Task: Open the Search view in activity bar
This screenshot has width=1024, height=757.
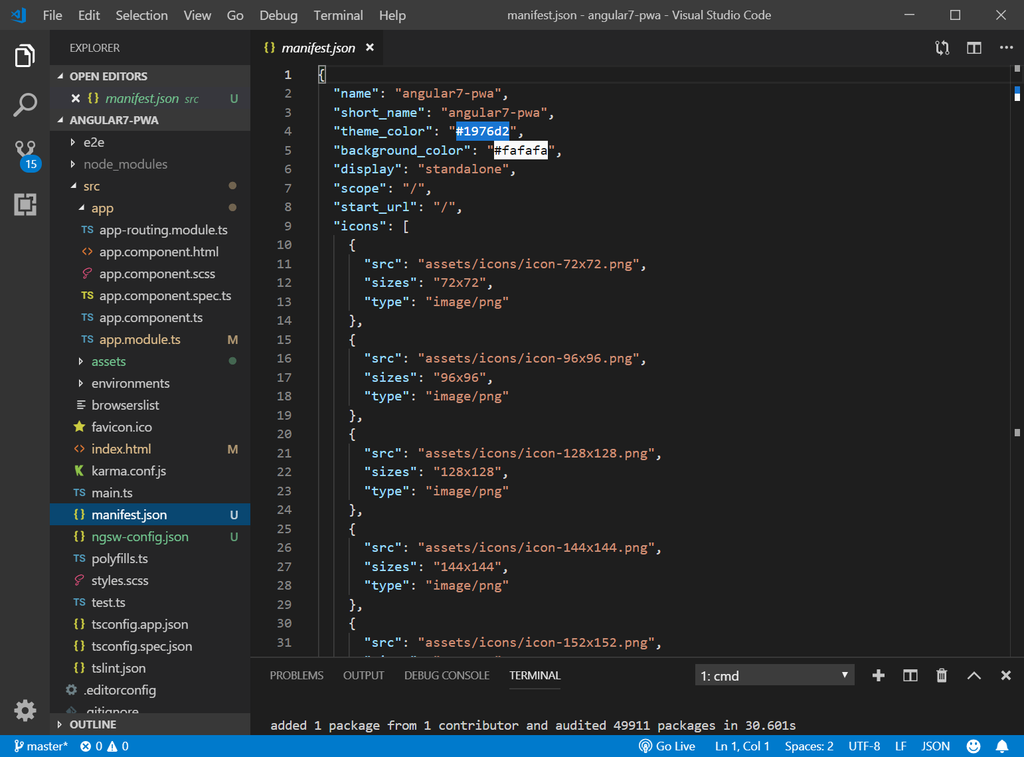Action: [x=25, y=105]
